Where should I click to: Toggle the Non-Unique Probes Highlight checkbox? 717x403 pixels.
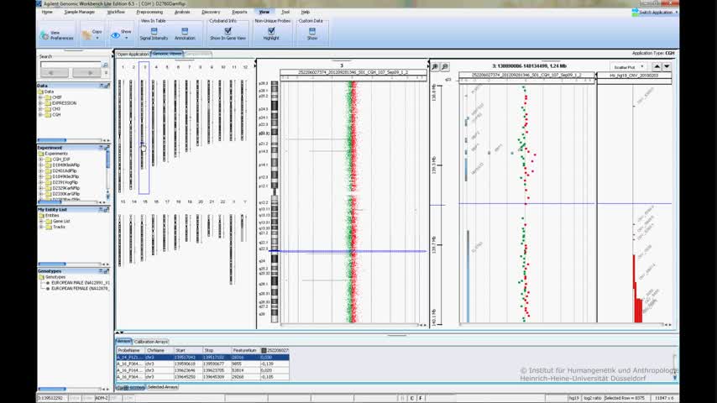point(271,31)
